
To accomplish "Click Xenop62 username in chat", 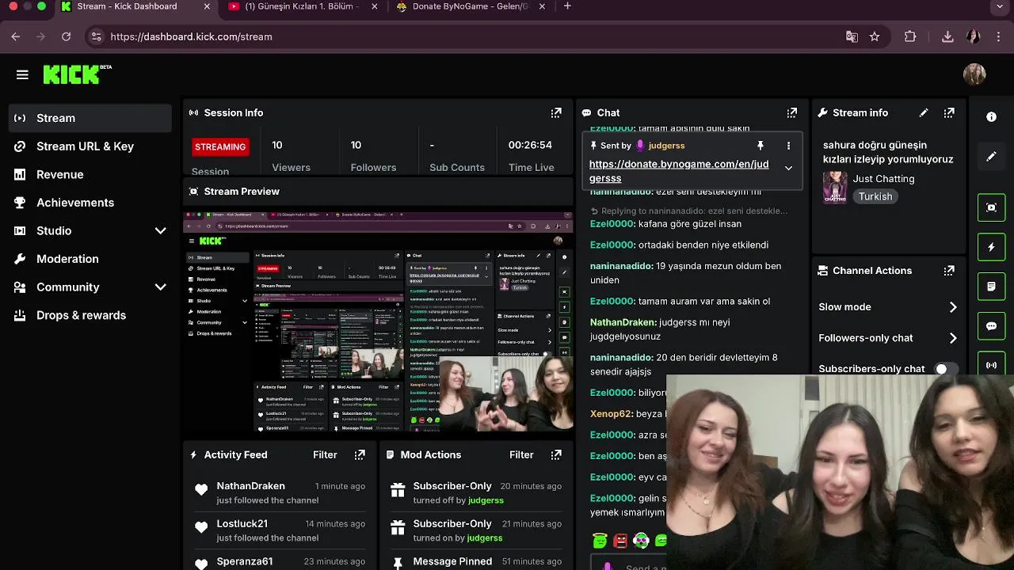I will coord(612,414).
